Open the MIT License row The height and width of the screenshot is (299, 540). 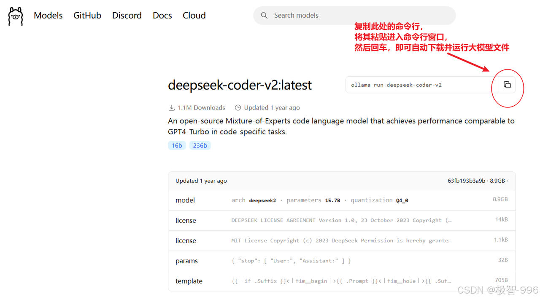pos(342,240)
